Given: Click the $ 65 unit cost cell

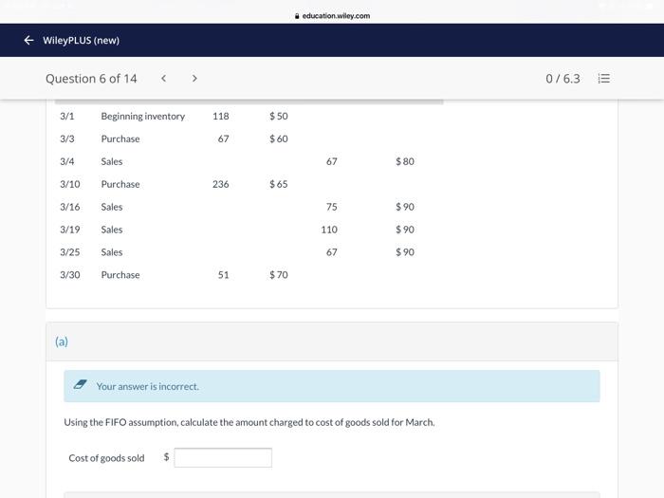Looking at the screenshot, I should point(279,184).
